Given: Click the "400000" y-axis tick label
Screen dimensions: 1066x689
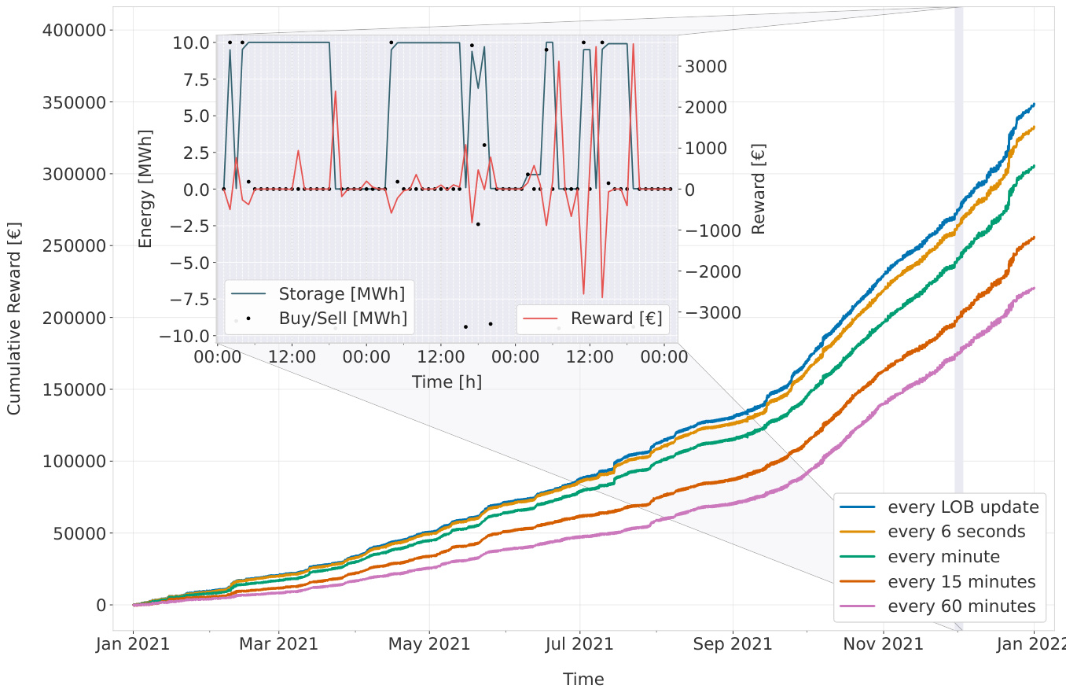Looking at the screenshot, I should click(x=72, y=31).
